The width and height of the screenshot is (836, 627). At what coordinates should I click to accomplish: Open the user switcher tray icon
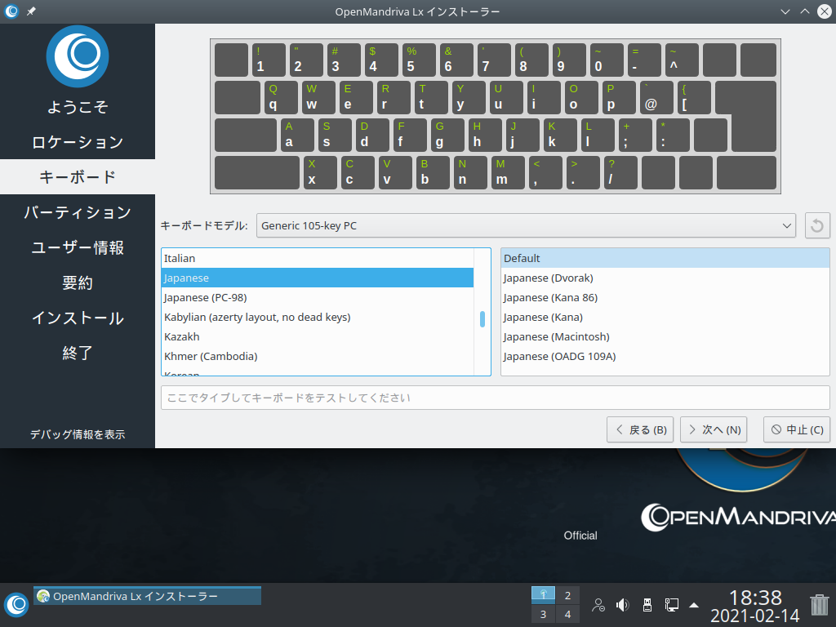pos(598,605)
